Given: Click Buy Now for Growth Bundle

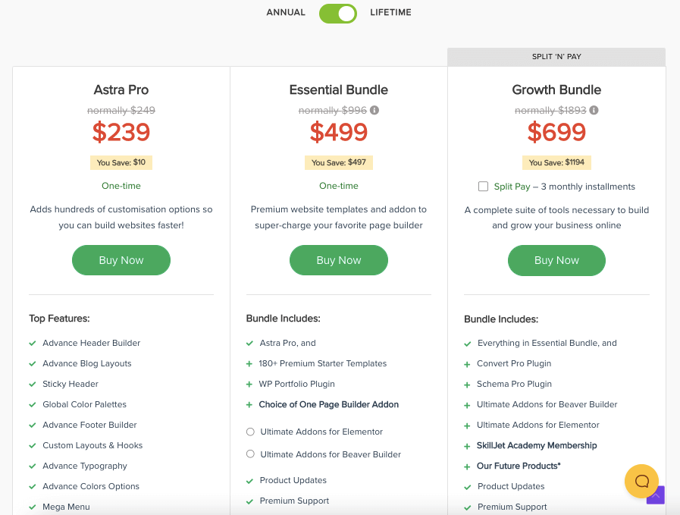Looking at the screenshot, I should pos(556,260).
